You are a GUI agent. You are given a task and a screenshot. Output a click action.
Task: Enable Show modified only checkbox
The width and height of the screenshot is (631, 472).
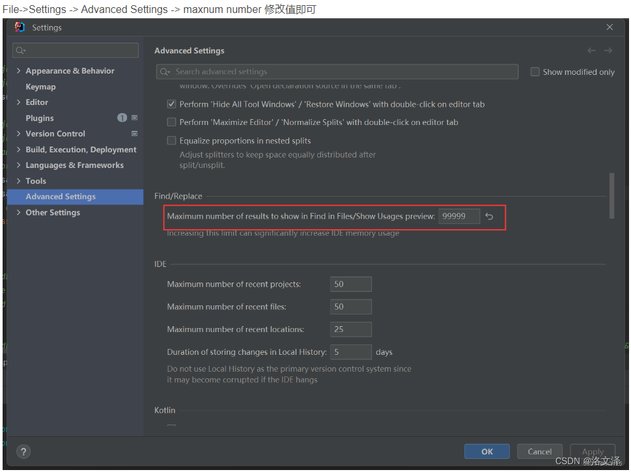point(535,72)
